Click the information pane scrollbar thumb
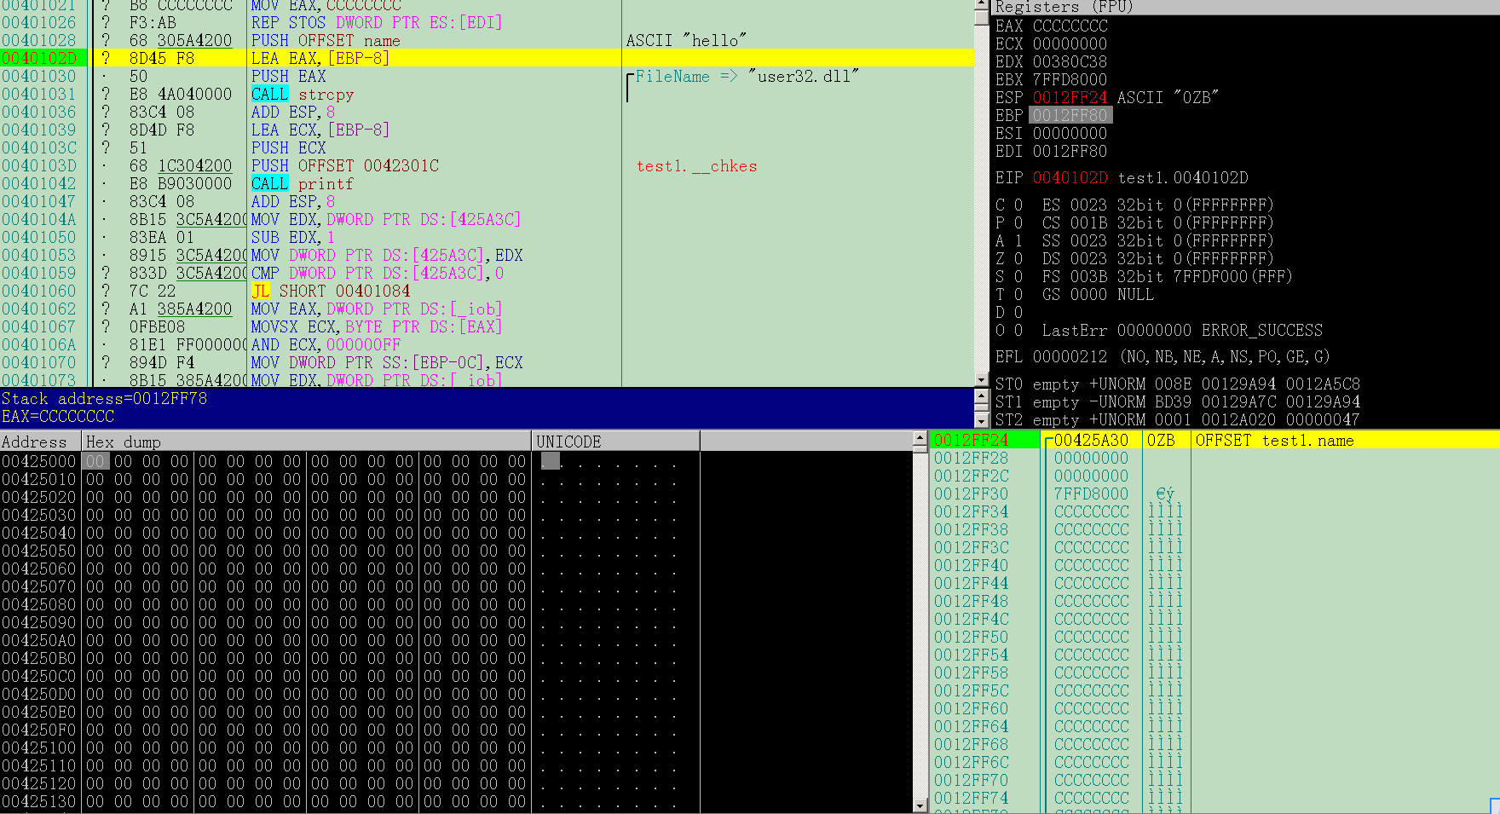Screen dimensions: 1500x814 981,408
